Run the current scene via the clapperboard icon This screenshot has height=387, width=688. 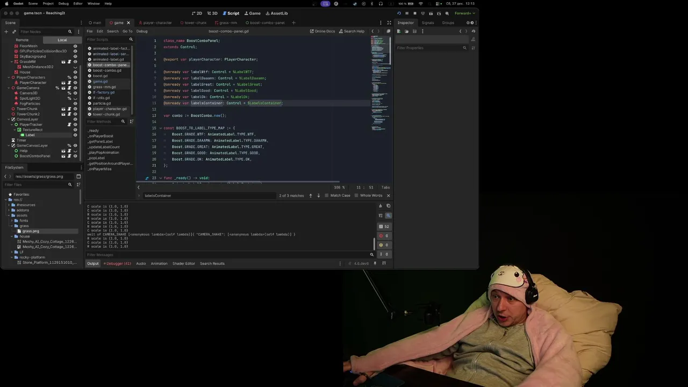pos(431,13)
